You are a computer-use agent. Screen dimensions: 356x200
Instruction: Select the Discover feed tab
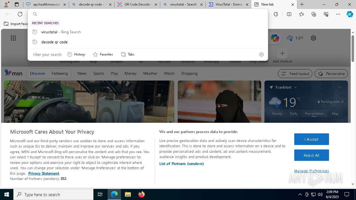click(x=38, y=73)
